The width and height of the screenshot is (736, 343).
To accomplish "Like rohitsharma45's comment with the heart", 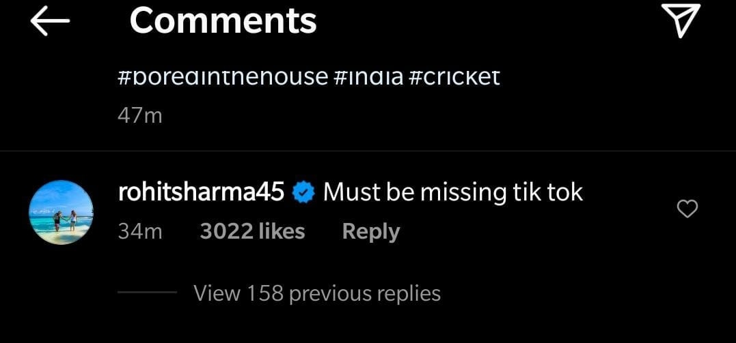I will click(x=686, y=209).
